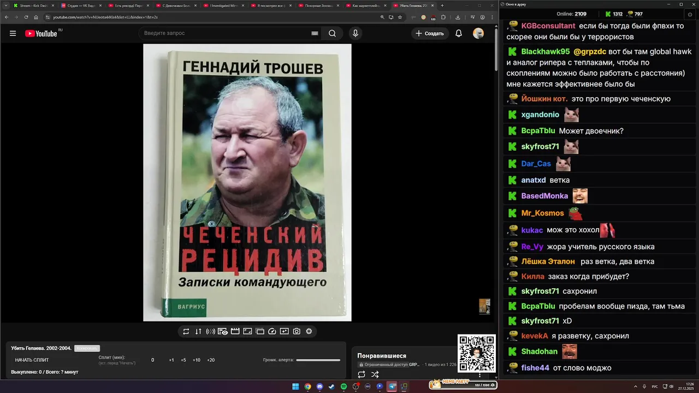Start voice search with the microphone icon

[356, 33]
